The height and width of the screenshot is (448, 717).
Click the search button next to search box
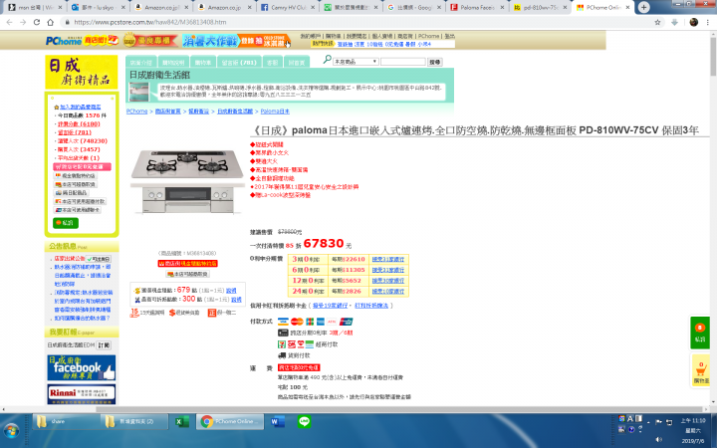(434, 62)
